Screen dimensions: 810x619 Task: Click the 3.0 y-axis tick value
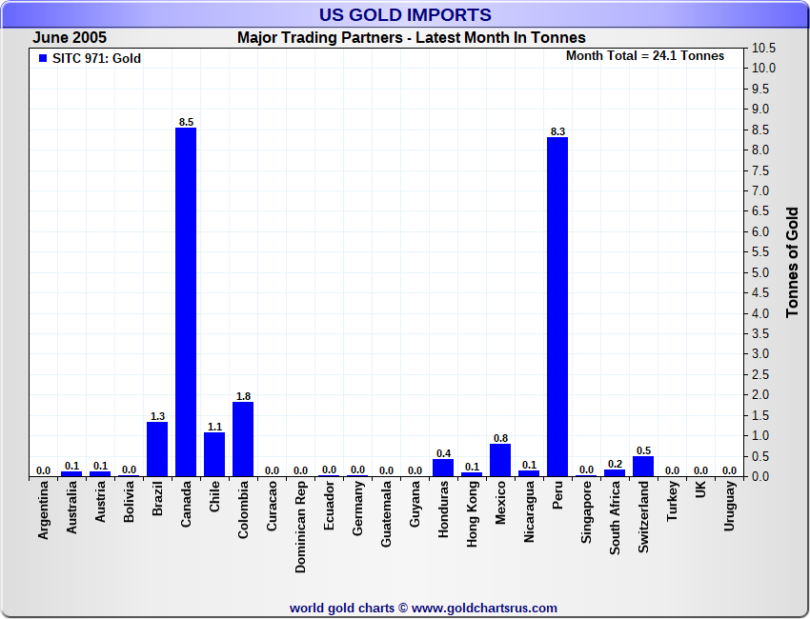760,354
